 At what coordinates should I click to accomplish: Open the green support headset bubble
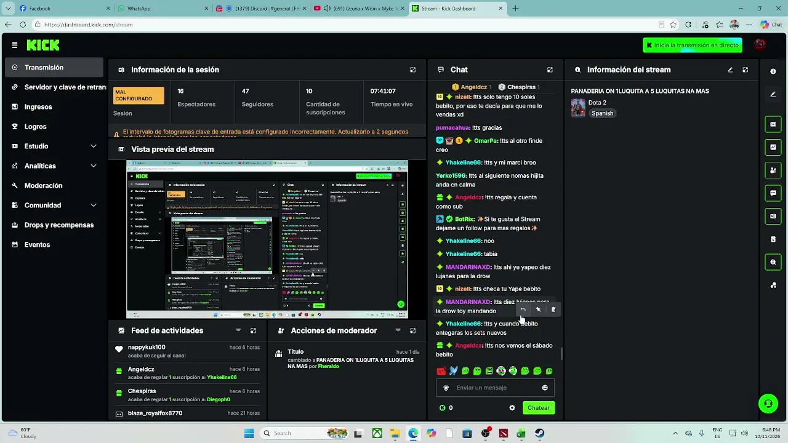(x=768, y=404)
